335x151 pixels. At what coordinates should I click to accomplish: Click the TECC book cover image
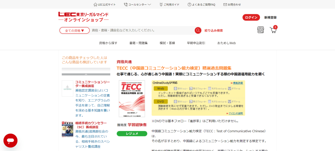click(132, 98)
